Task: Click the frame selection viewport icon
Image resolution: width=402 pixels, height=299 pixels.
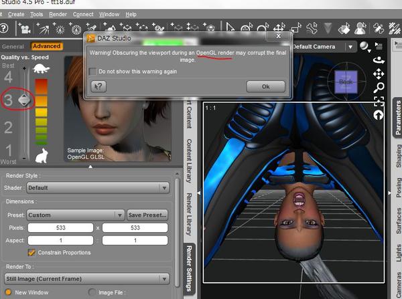Action: coord(379,102)
